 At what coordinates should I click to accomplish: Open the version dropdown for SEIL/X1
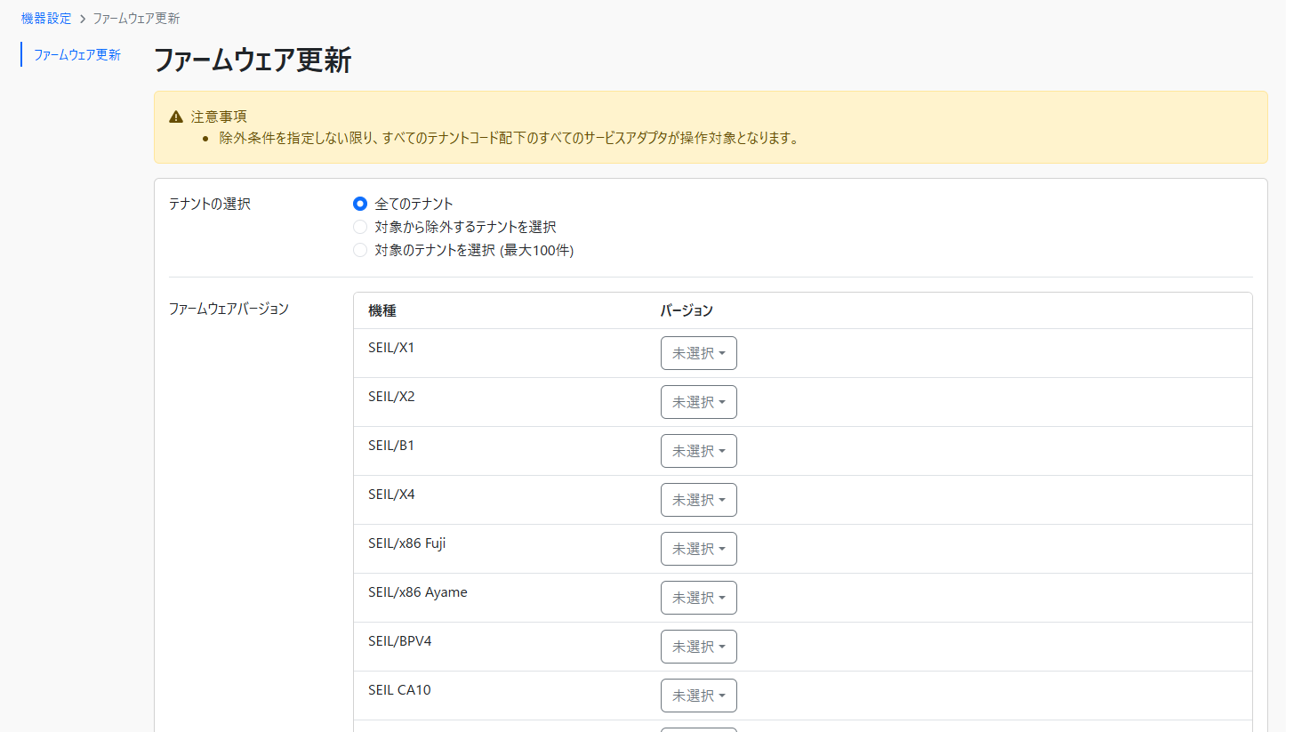pos(698,353)
